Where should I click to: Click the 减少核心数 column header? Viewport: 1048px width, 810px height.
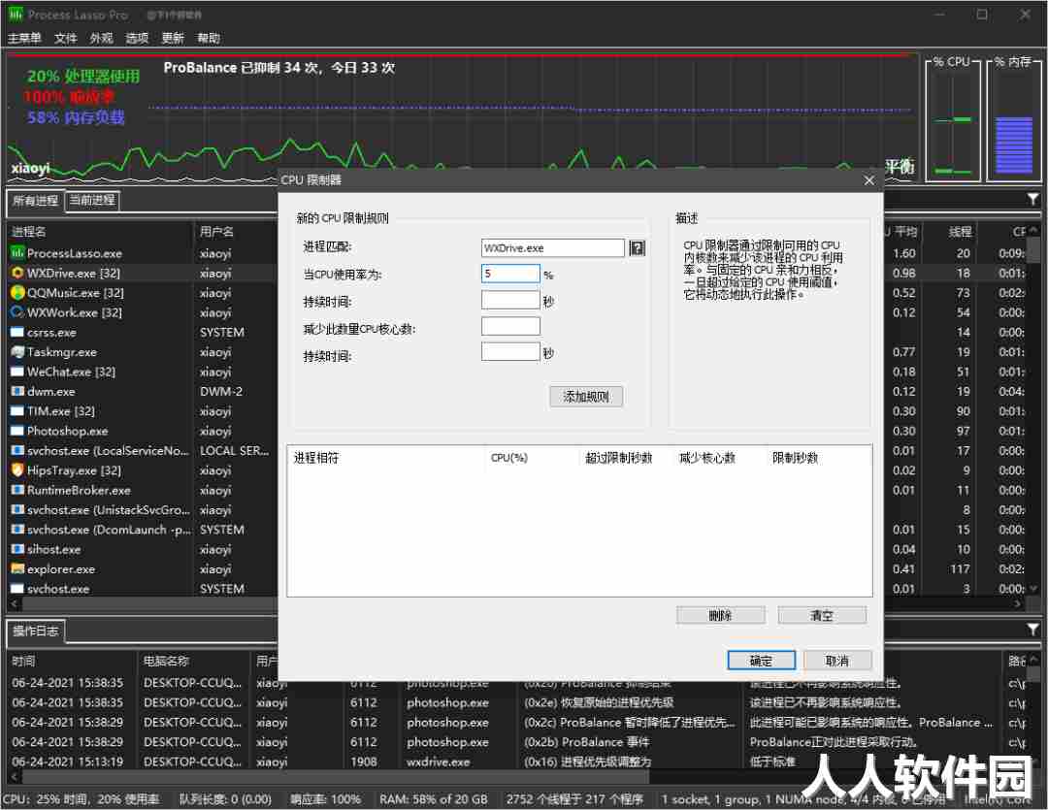pos(719,458)
